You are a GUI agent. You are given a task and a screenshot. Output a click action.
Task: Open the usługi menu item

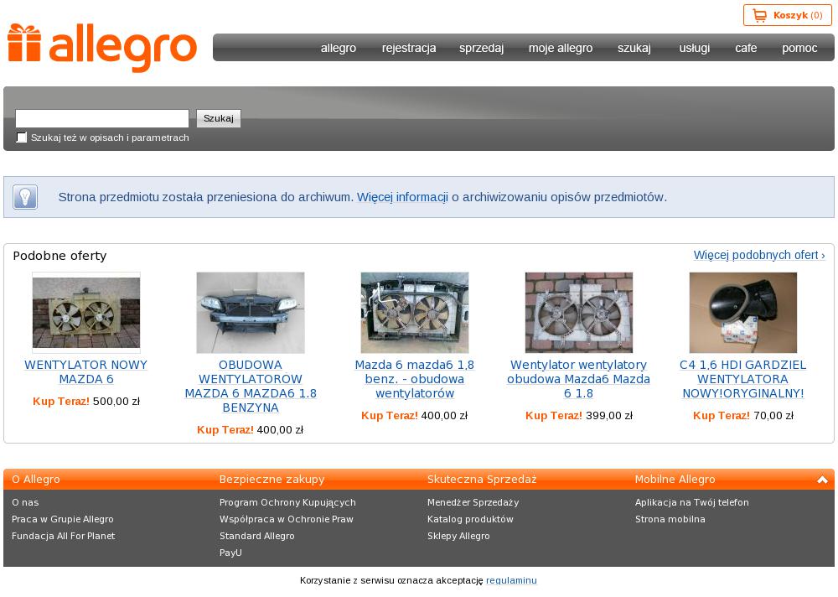point(695,48)
